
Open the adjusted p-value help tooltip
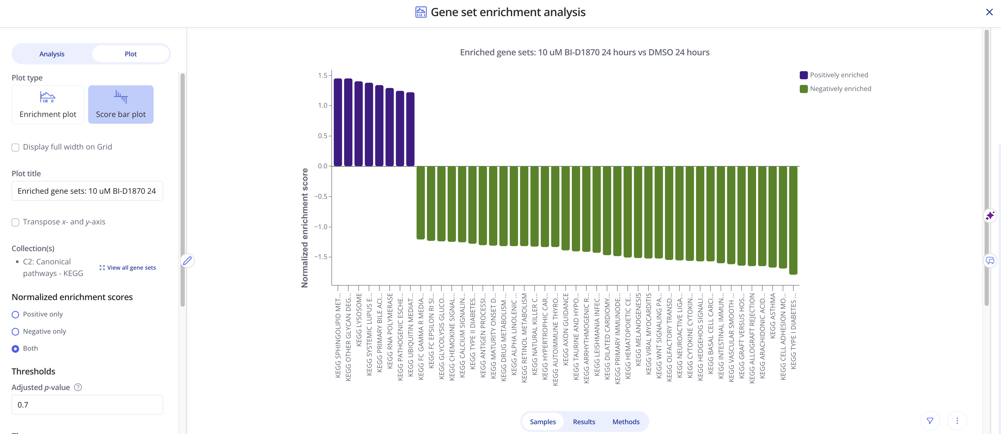click(78, 387)
